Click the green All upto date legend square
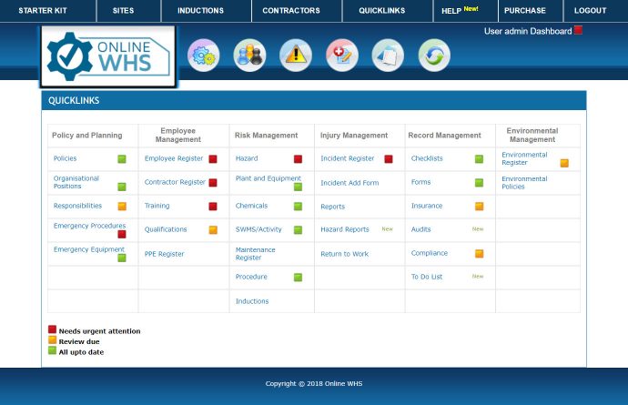 [x=52, y=350]
